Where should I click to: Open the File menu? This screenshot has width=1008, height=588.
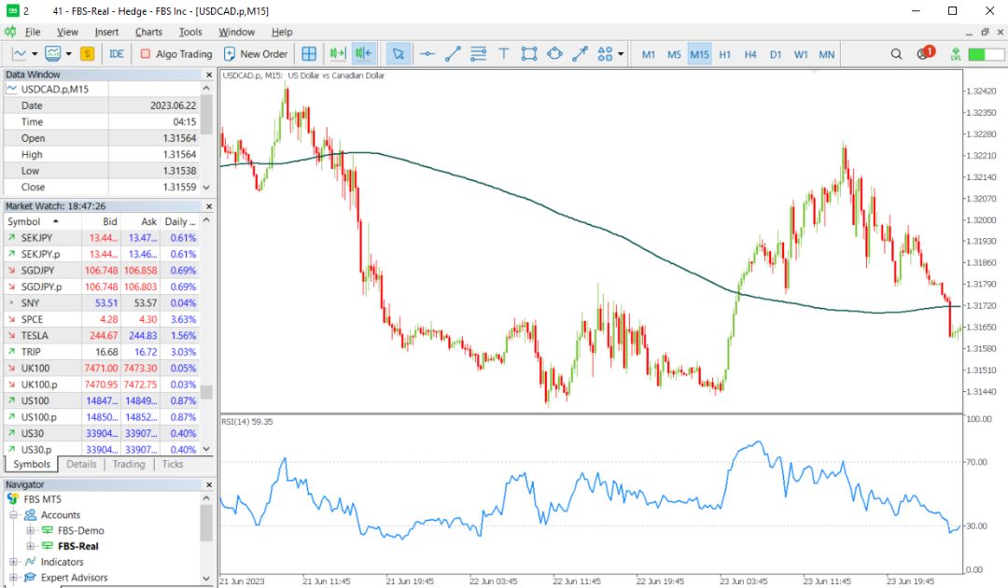[x=32, y=32]
